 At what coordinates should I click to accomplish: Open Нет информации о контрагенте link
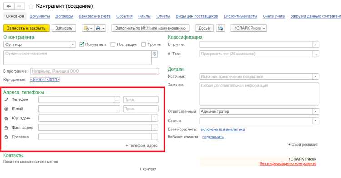288,163
